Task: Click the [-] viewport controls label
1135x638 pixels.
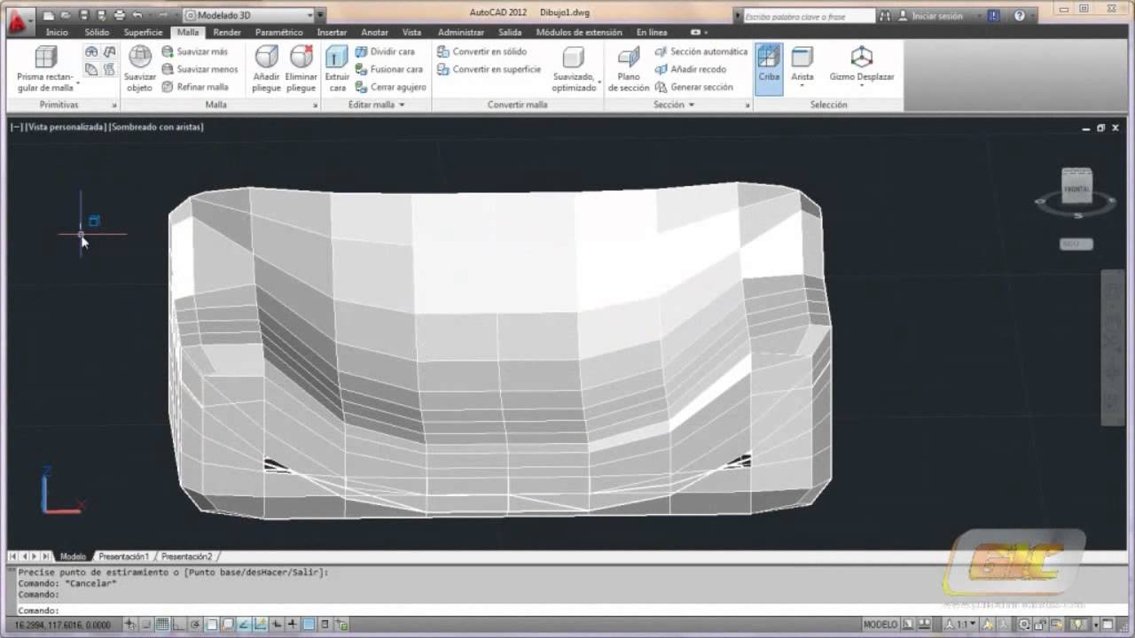Action: (x=16, y=127)
